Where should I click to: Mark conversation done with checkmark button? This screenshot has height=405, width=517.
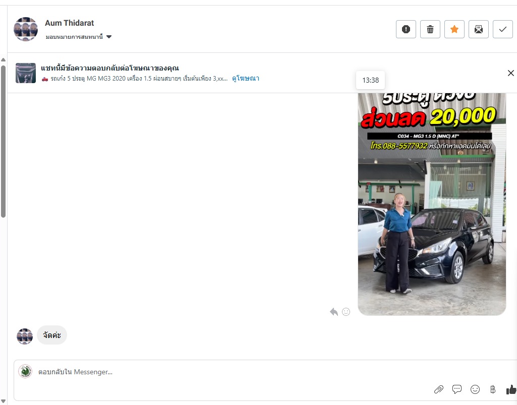click(x=502, y=29)
